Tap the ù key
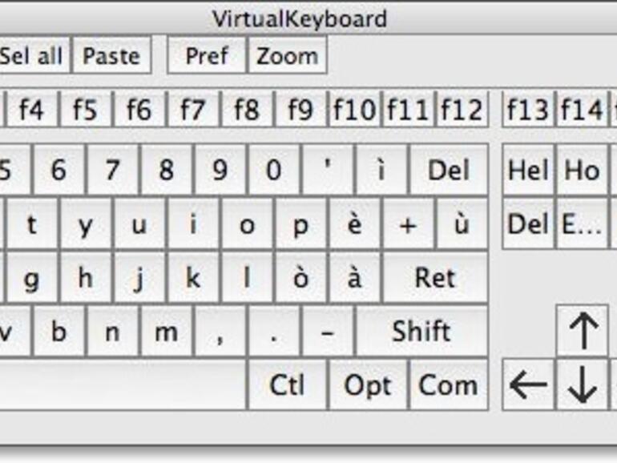Viewport: 617px width, 463px height. coord(462,225)
